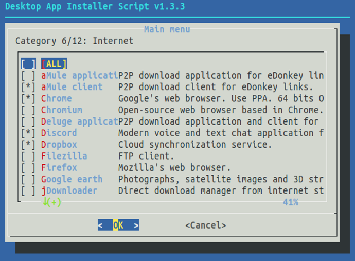Click 'Open-source web browser' Chromium description
The image size is (355, 261).
pyautogui.click(x=221, y=110)
